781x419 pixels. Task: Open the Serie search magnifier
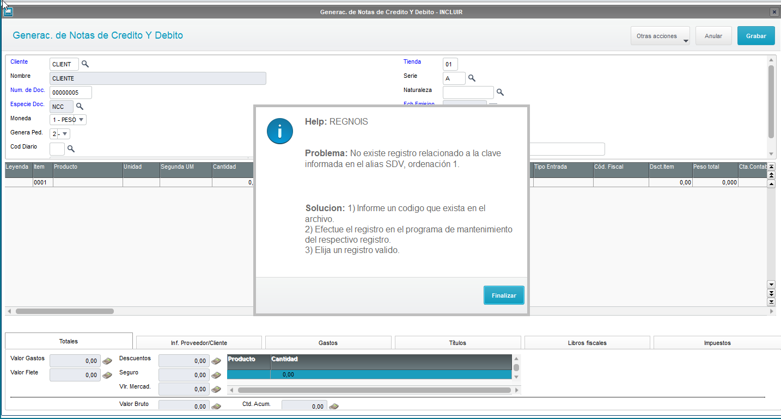(x=472, y=78)
